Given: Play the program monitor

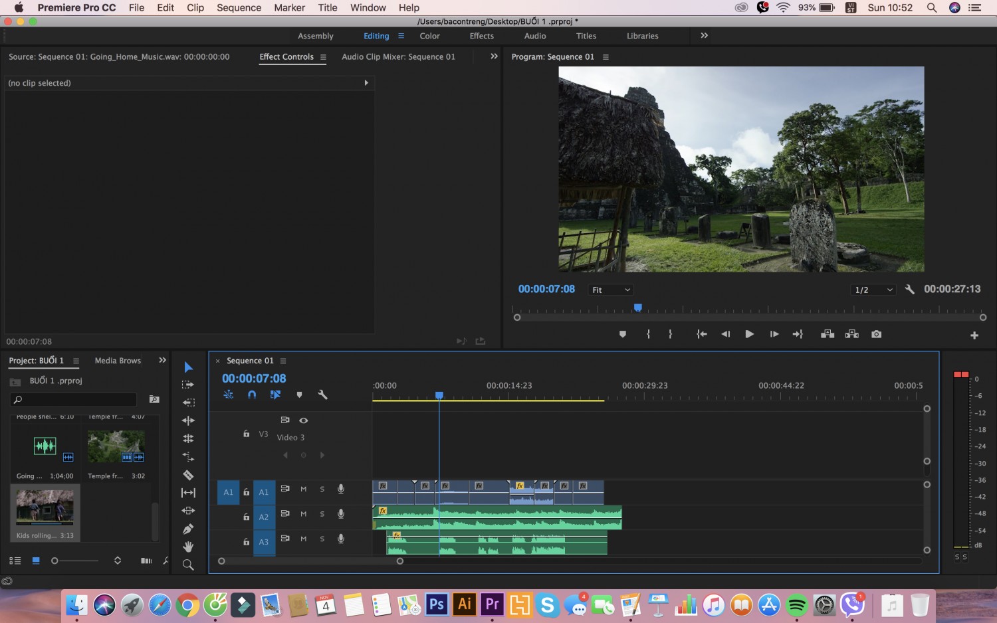Looking at the screenshot, I should (749, 334).
